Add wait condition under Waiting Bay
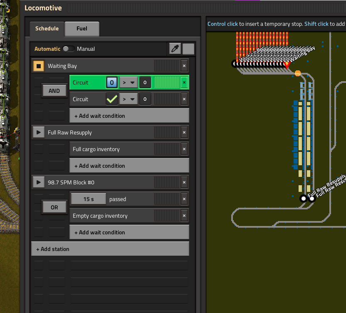 [x=129, y=116]
